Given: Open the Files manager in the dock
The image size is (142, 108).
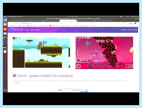Looking at the screenshot, I should coord(5,24).
